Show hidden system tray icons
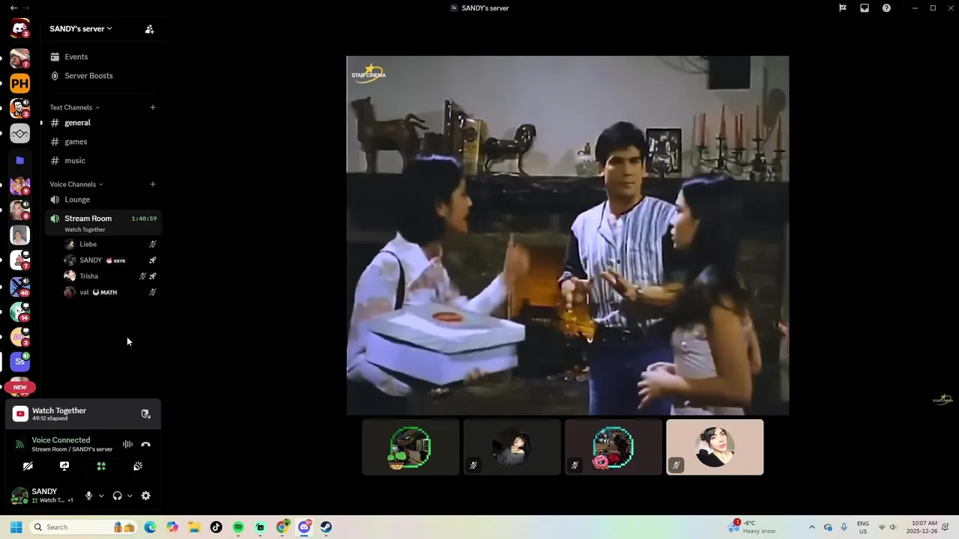 click(811, 527)
